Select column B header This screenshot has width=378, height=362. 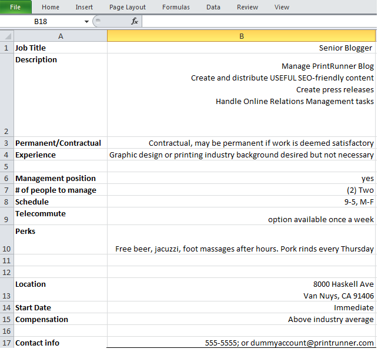[242, 36]
